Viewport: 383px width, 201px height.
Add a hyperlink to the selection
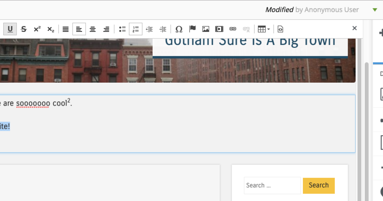click(x=232, y=29)
